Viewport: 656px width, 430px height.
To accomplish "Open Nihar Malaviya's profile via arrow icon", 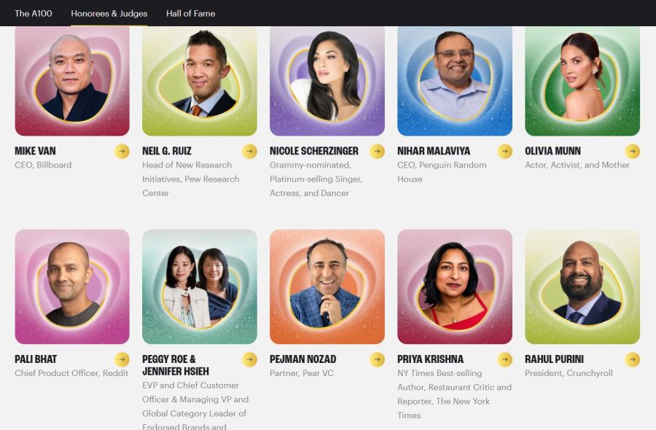I will click(505, 152).
